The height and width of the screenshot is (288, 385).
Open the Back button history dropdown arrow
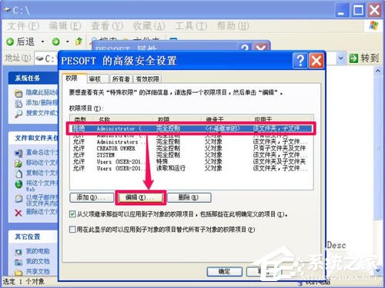pyautogui.click(x=42, y=41)
